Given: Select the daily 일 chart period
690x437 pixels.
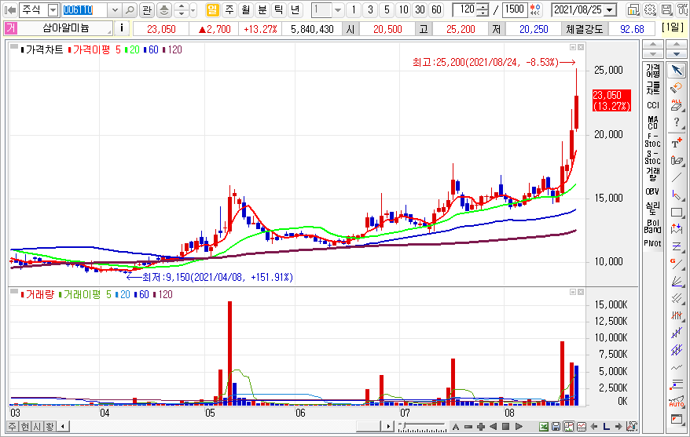Looking at the screenshot, I should pos(212,9).
